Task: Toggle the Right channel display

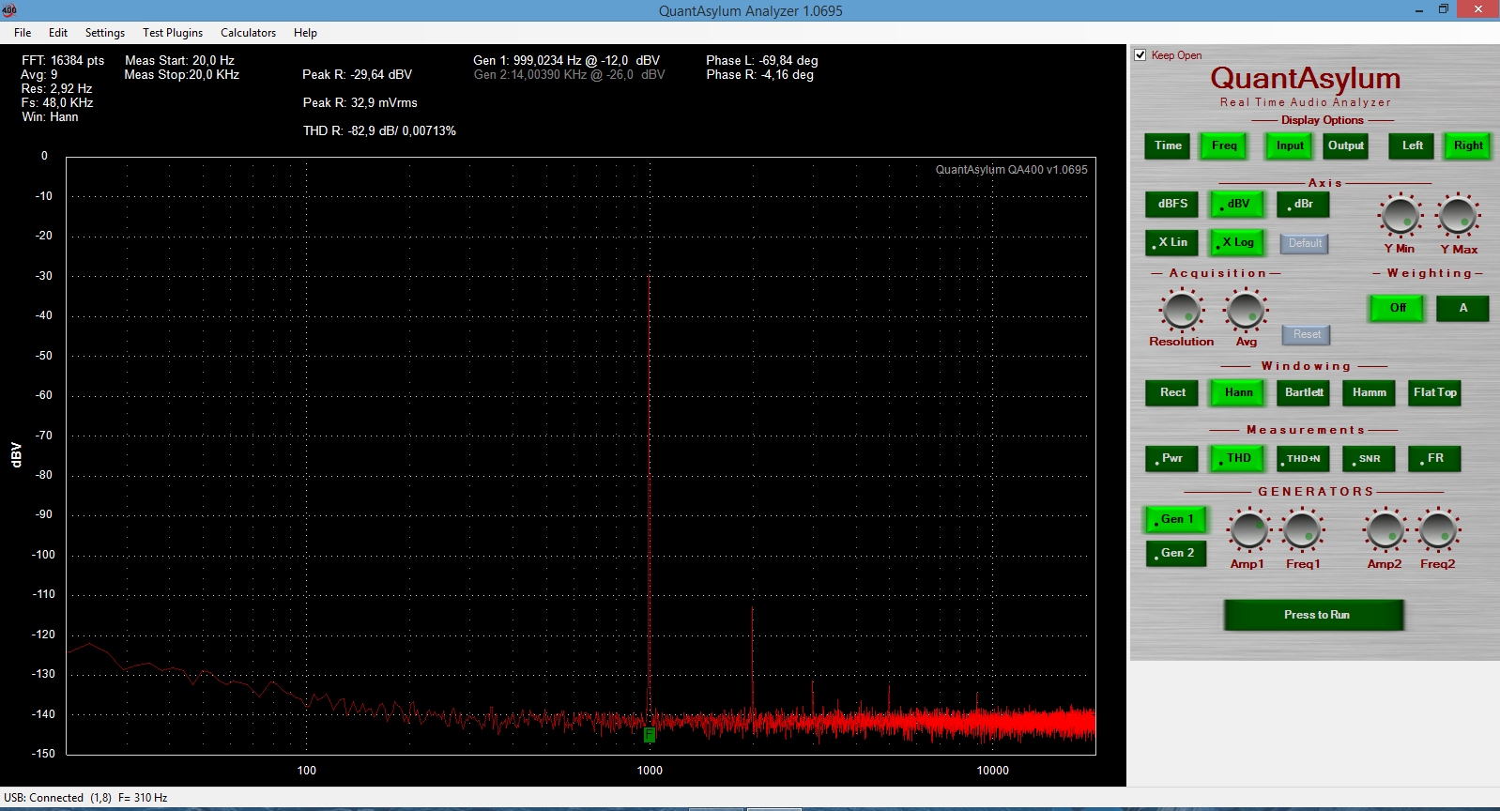Action: pyautogui.click(x=1468, y=145)
